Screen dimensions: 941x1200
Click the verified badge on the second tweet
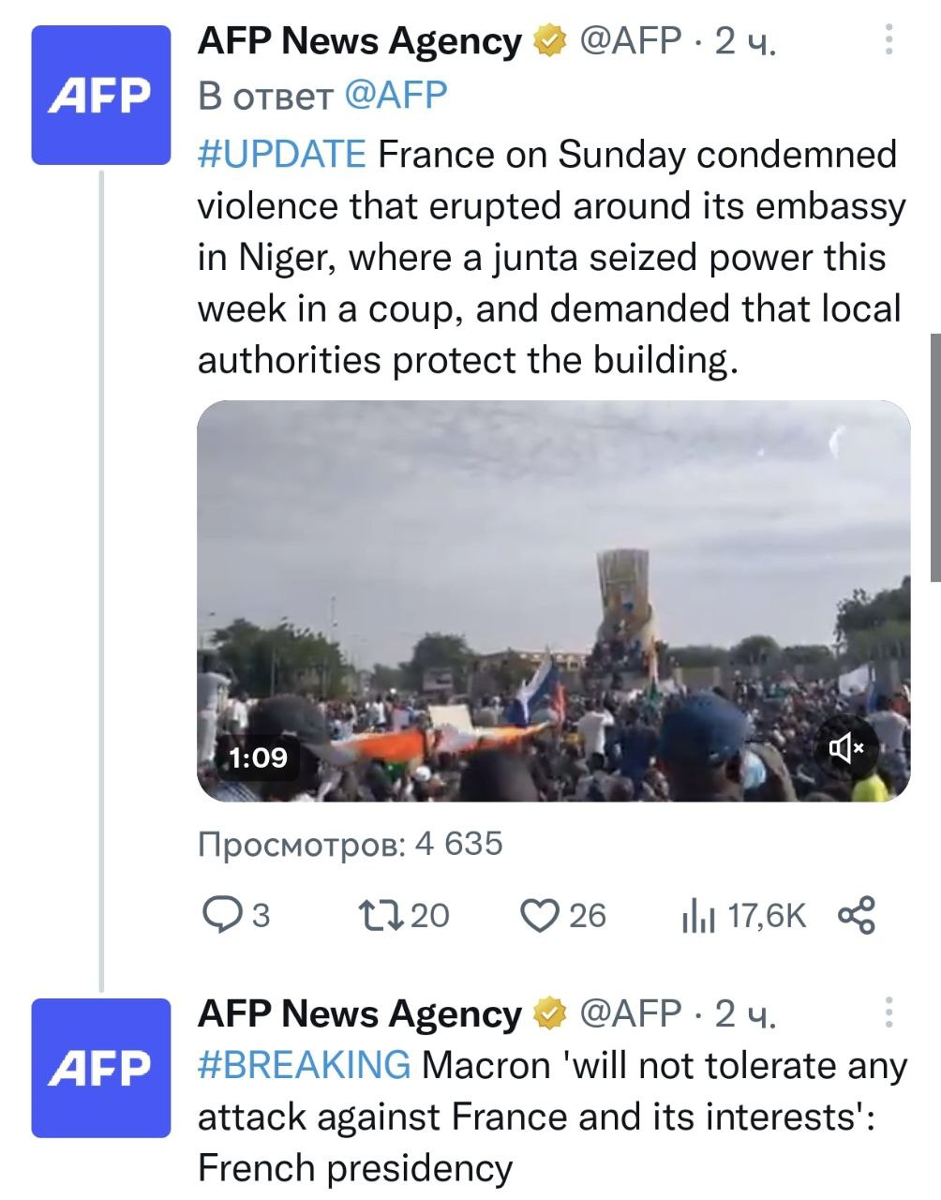tap(549, 1013)
